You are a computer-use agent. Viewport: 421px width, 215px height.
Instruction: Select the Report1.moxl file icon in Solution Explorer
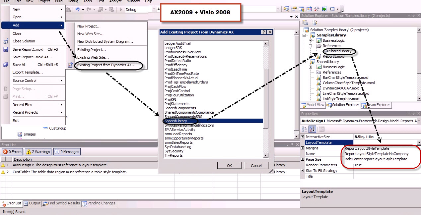click(318, 56)
